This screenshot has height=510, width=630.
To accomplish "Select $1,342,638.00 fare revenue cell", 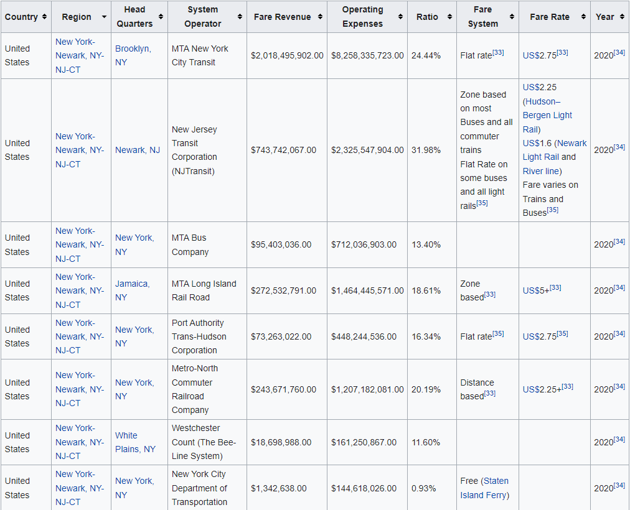I will tap(287, 488).
